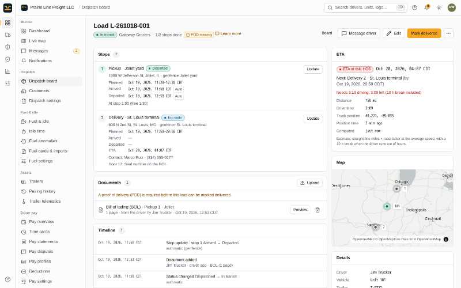This screenshot has height=288, width=461.
Task: Open Fuel anomalies page
Action: (x=50, y=141)
